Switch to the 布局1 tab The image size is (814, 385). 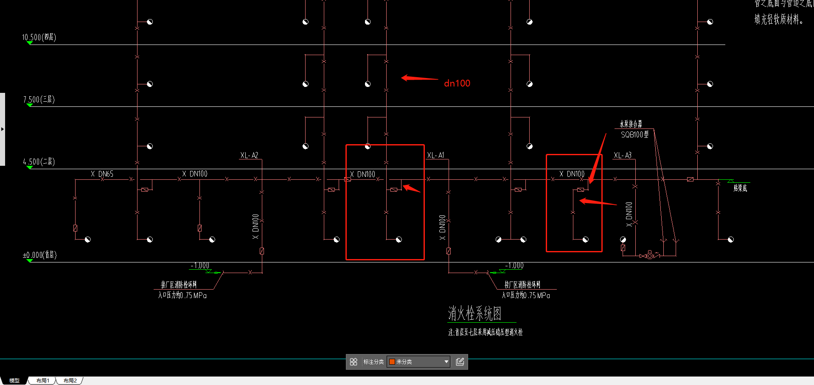tap(43, 380)
